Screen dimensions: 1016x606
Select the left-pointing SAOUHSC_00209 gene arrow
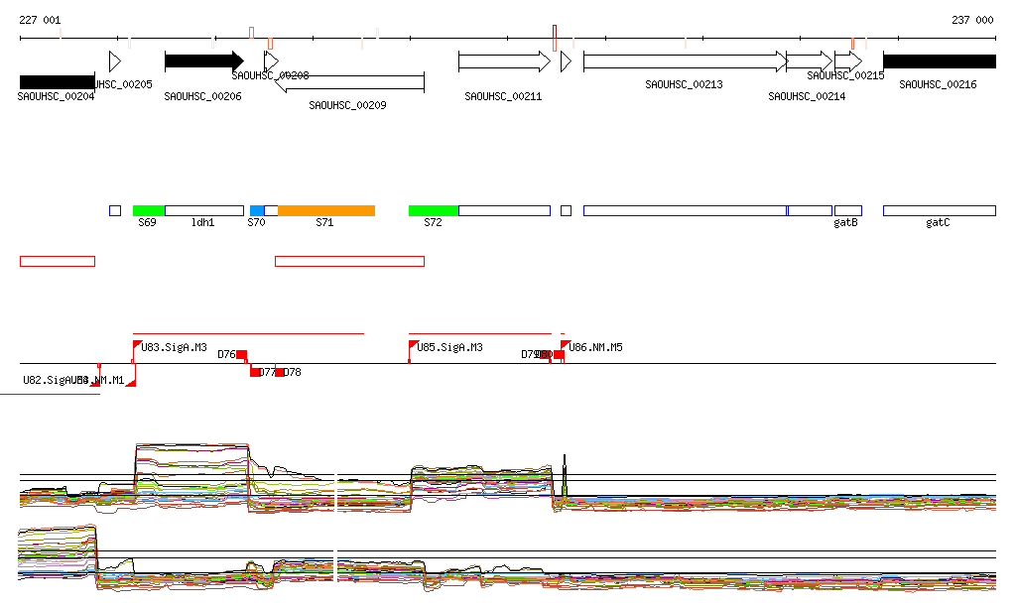[x=350, y=82]
